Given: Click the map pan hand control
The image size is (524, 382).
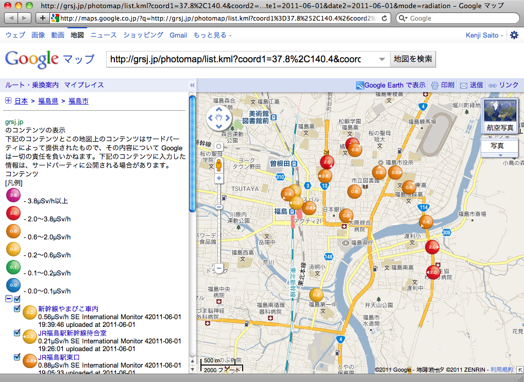Looking at the screenshot, I should 218,118.
